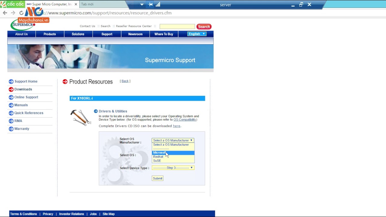
Task: Open the header Search link
Action: 106,26
